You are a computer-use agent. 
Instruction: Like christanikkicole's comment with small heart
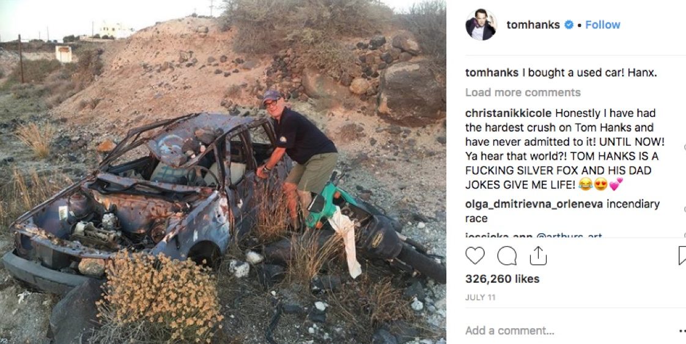click(684, 148)
